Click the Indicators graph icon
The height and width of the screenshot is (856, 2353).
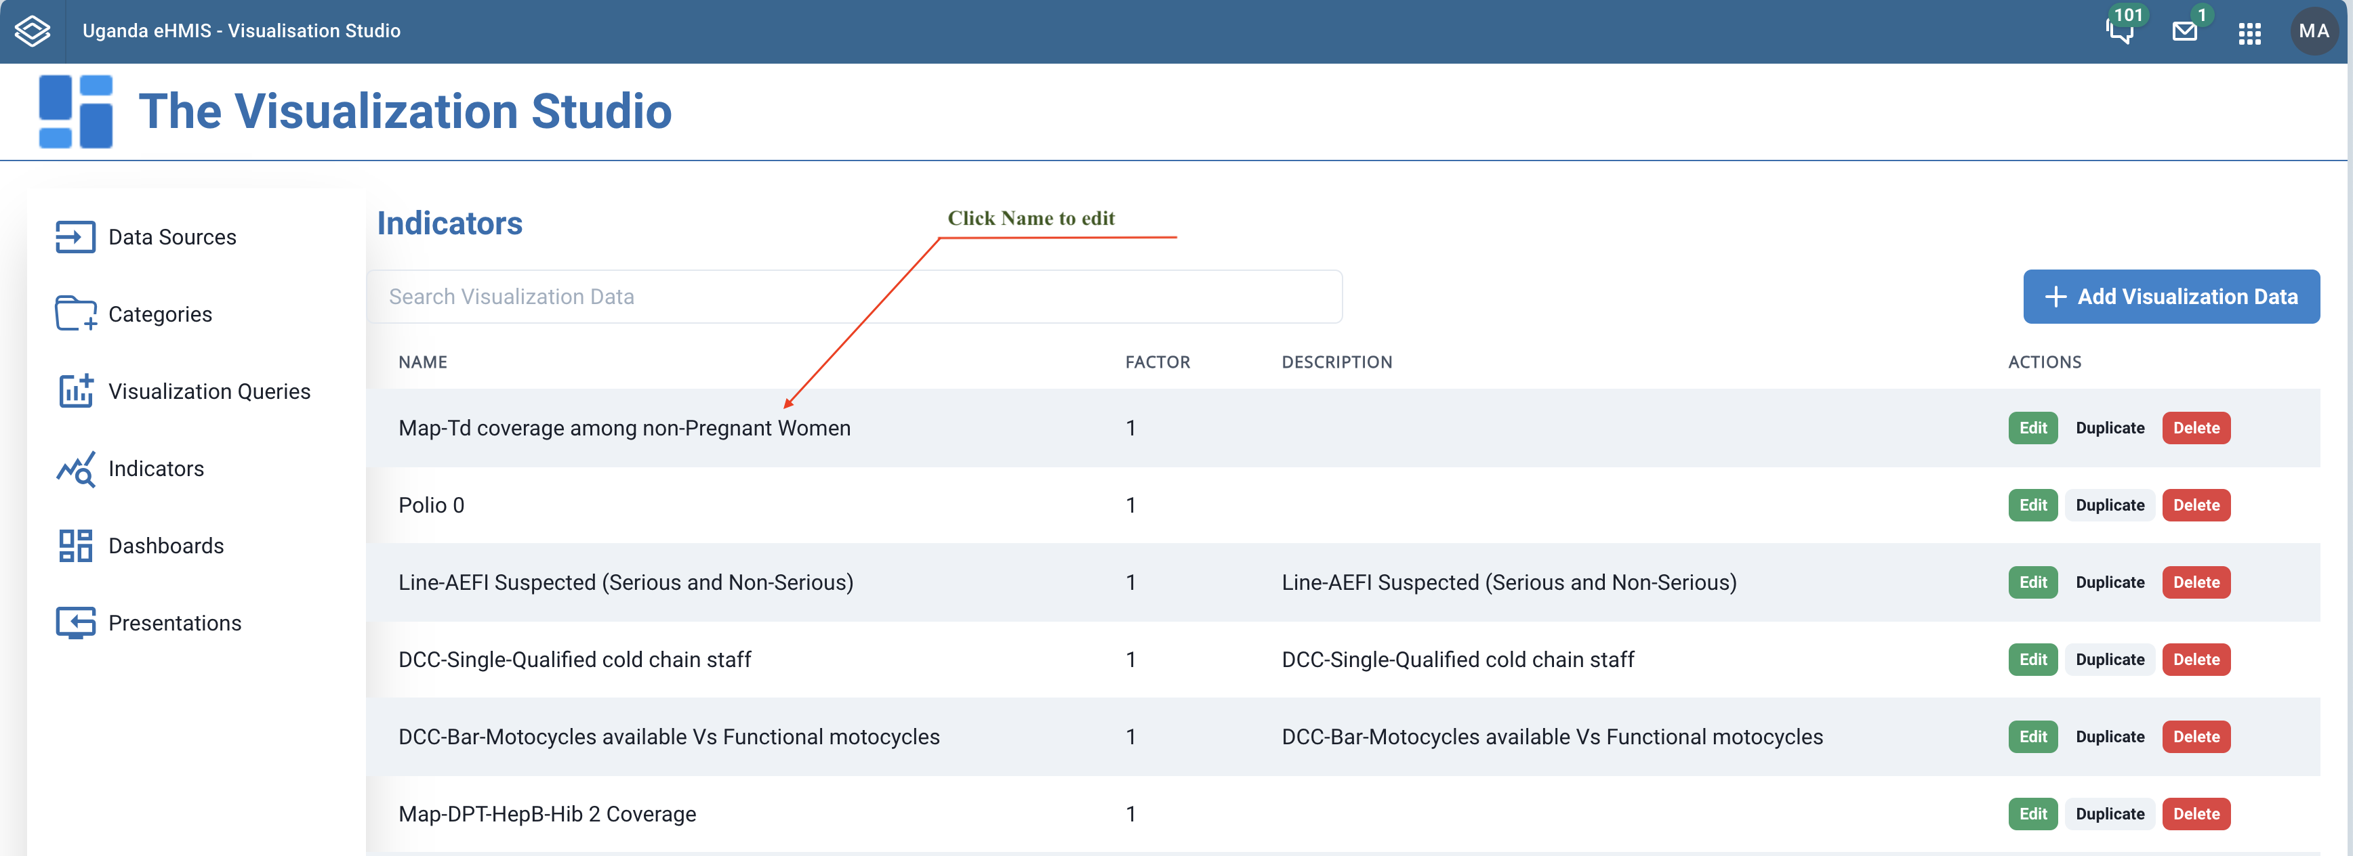75,469
